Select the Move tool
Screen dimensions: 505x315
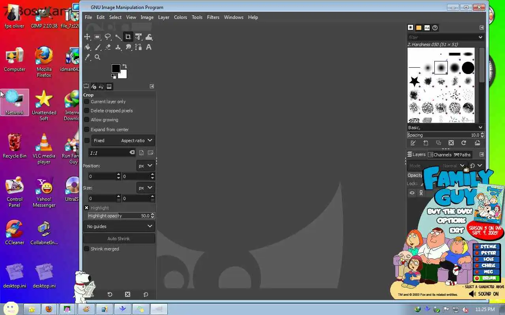pyautogui.click(x=87, y=37)
